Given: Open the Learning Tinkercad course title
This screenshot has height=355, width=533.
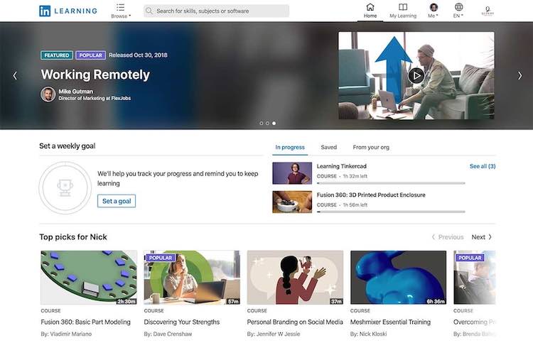Looking at the screenshot, I should tap(341, 166).
